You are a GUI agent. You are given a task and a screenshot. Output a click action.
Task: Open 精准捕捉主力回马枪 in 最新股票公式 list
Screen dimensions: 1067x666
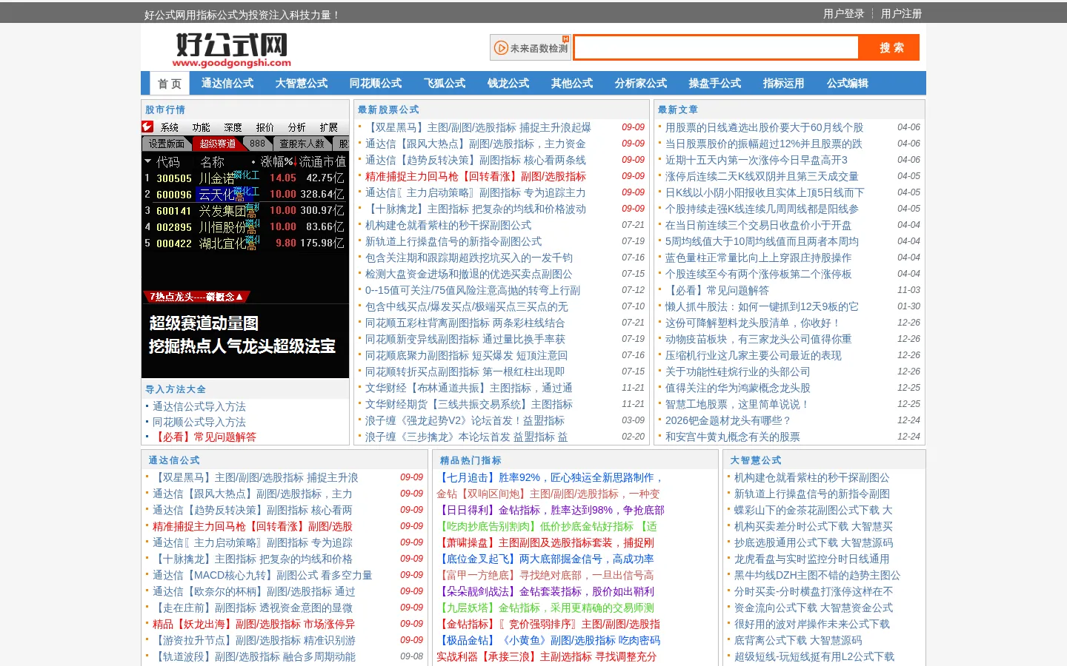click(x=475, y=176)
